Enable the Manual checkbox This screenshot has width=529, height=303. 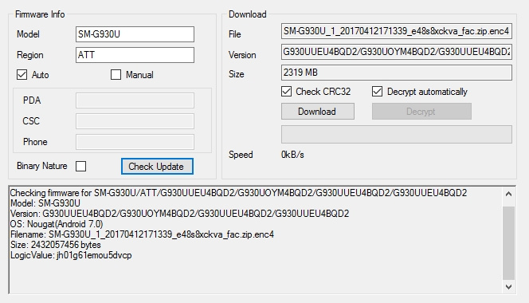click(116, 75)
